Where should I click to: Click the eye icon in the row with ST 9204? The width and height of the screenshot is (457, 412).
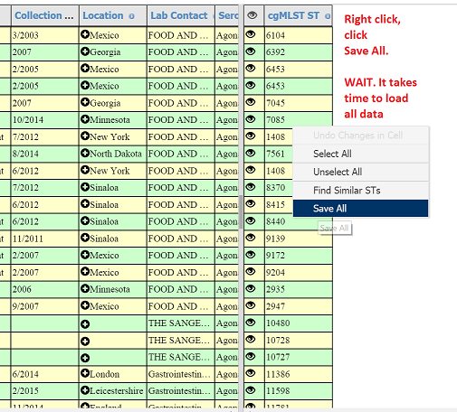click(251, 271)
